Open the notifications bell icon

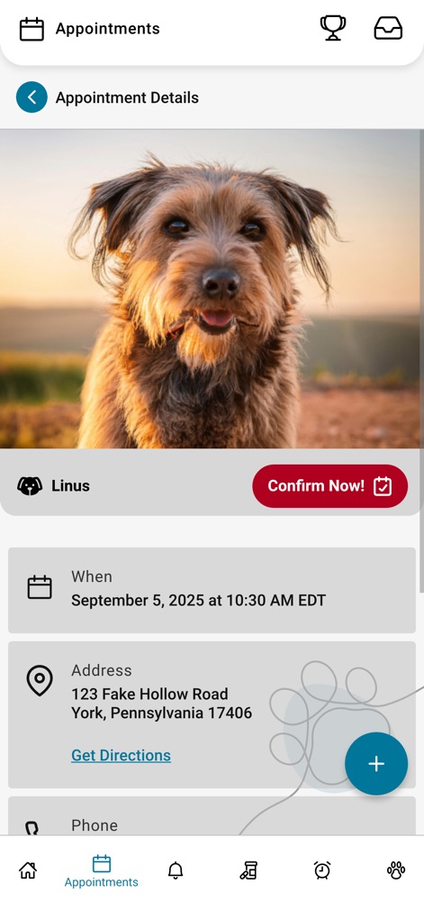(x=176, y=870)
